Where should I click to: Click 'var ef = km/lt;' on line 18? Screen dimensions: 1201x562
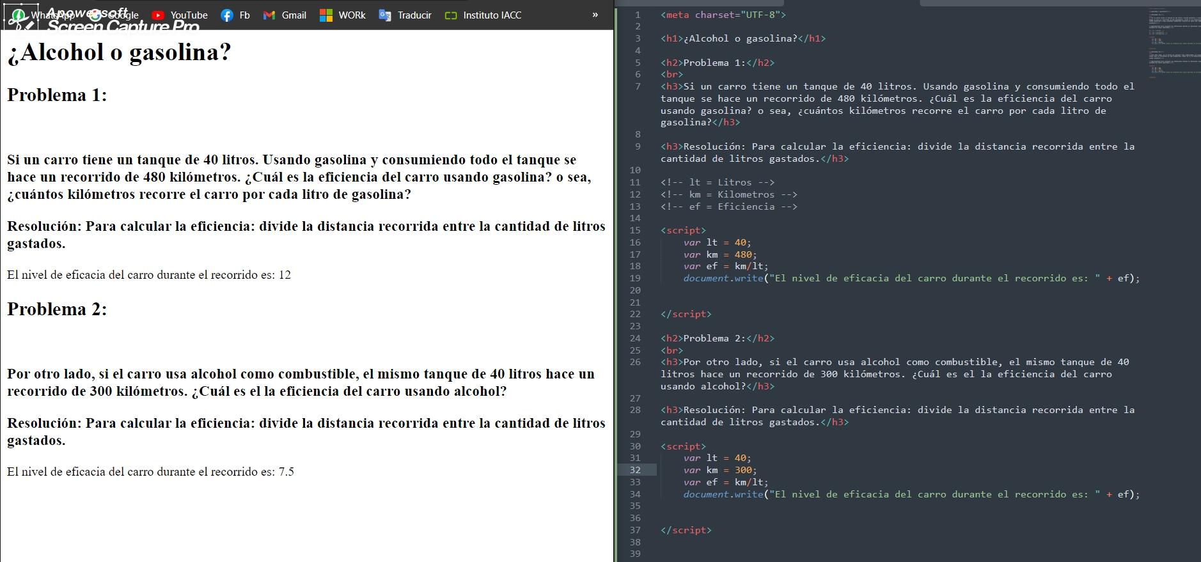click(x=726, y=266)
